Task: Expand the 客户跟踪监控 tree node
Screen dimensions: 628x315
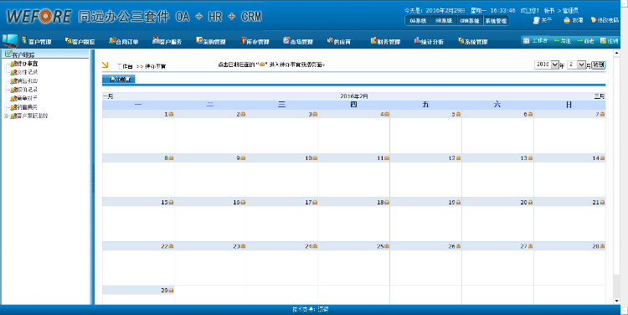Action: point(6,116)
